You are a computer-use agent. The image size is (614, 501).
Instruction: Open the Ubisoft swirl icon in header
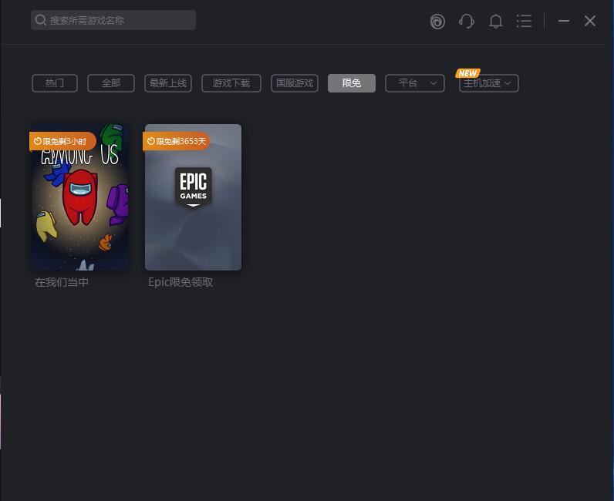click(x=437, y=21)
